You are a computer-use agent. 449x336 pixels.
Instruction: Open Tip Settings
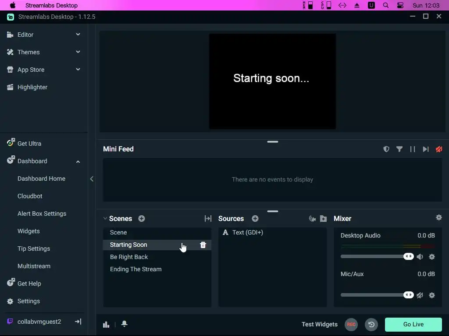pos(33,248)
